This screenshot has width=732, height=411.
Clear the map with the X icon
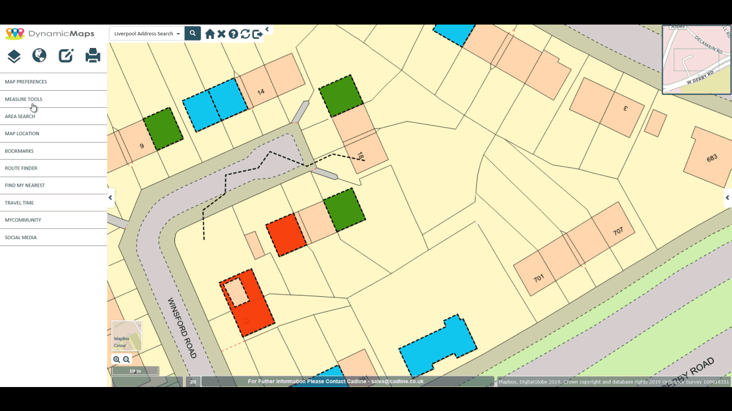[x=221, y=34]
